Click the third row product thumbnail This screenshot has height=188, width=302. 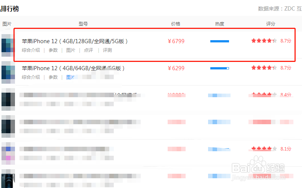(x=8, y=99)
